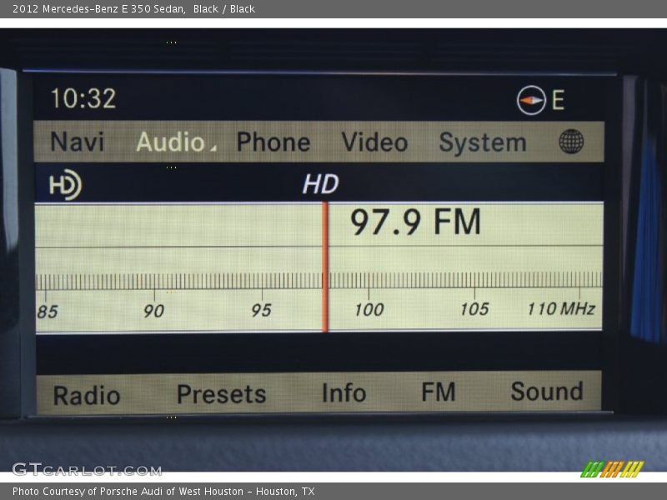Click the 105 mark on the dial
This screenshot has width=667, height=500.
click(474, 308)
